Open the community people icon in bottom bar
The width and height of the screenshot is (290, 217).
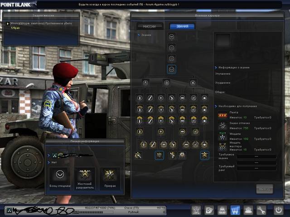(x=248, y=210)
